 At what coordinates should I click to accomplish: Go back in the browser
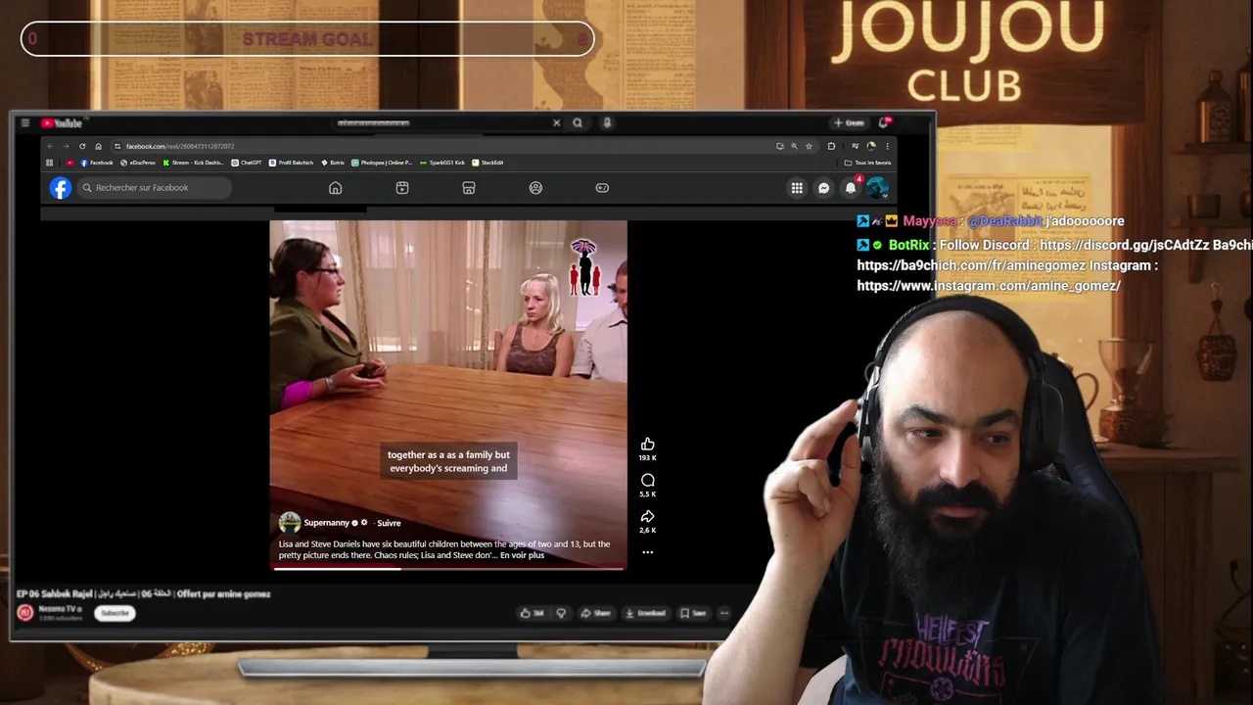(50, 146)
